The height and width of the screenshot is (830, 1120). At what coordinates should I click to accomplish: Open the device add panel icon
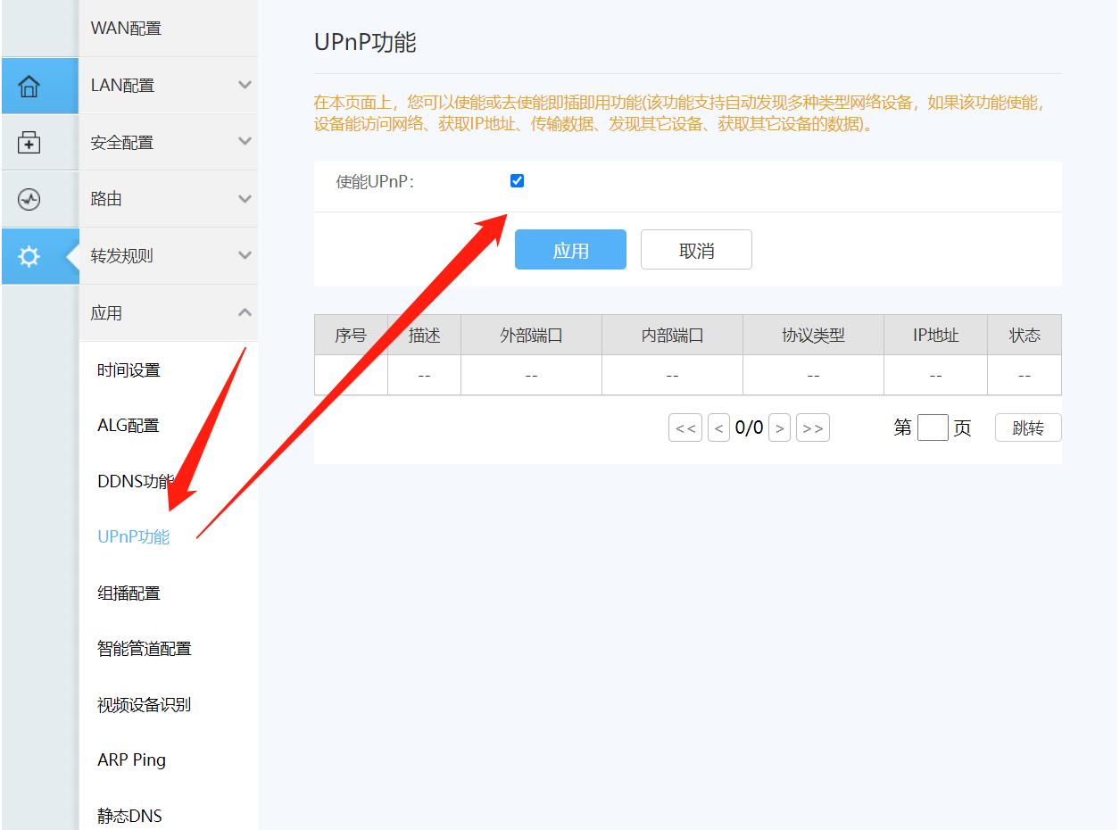(29, 142)
